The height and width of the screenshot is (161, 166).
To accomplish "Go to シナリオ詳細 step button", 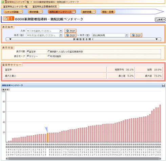I will tap(13, 12).
